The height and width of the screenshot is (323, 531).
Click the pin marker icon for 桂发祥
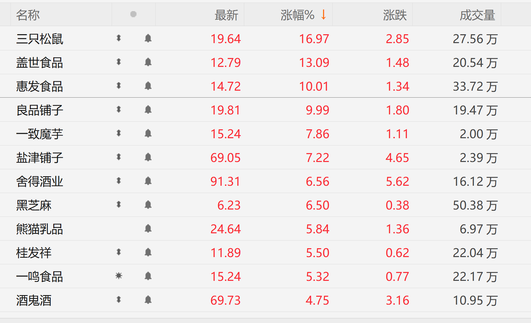[119, 252]
